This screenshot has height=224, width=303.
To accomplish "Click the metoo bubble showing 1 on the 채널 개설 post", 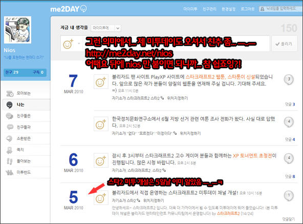I will click(289, 196).
